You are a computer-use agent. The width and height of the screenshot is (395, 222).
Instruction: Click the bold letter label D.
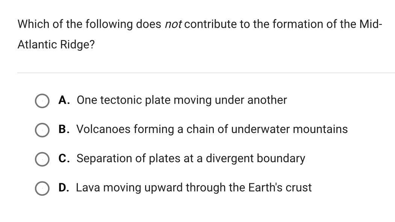[x=64, y=188]
